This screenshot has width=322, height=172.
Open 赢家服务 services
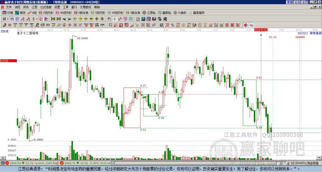tap(197, 13)
